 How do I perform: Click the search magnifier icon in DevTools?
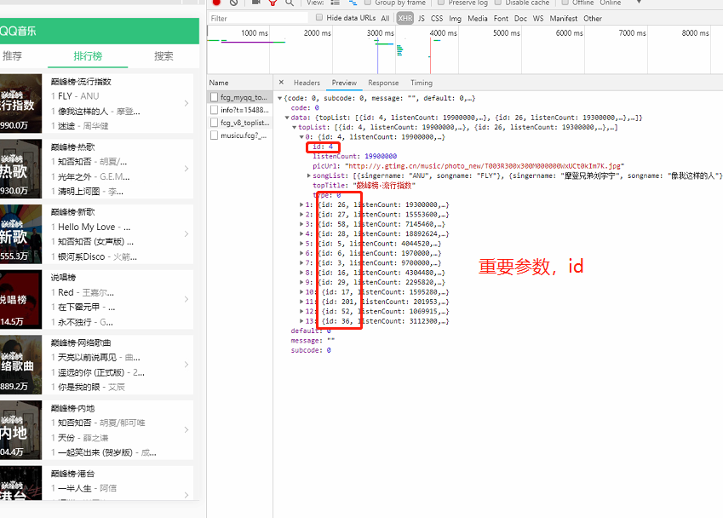(289, 3)
